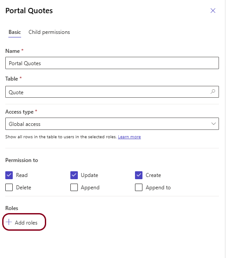The height and width of the screenshot is (258, 226).
Task: Enable the Append to permission checkbox
Action: click(x=139, y=188)
